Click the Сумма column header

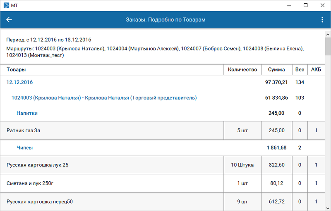coord(276,70)
